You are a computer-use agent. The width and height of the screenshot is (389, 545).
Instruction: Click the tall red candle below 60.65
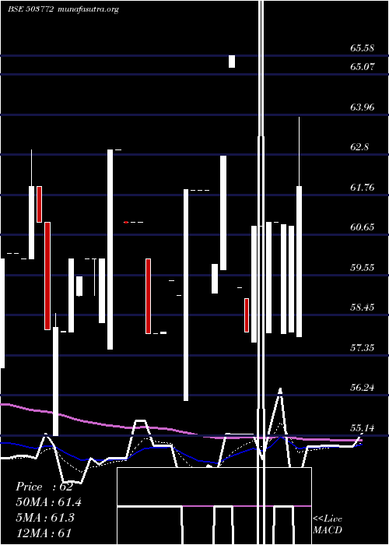pos(47,276)
